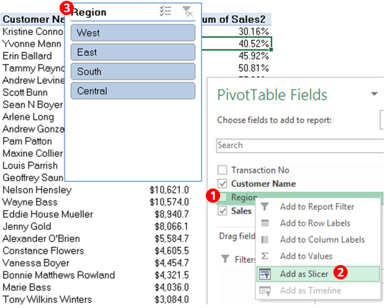Filter by West in Region slicer

133,33
